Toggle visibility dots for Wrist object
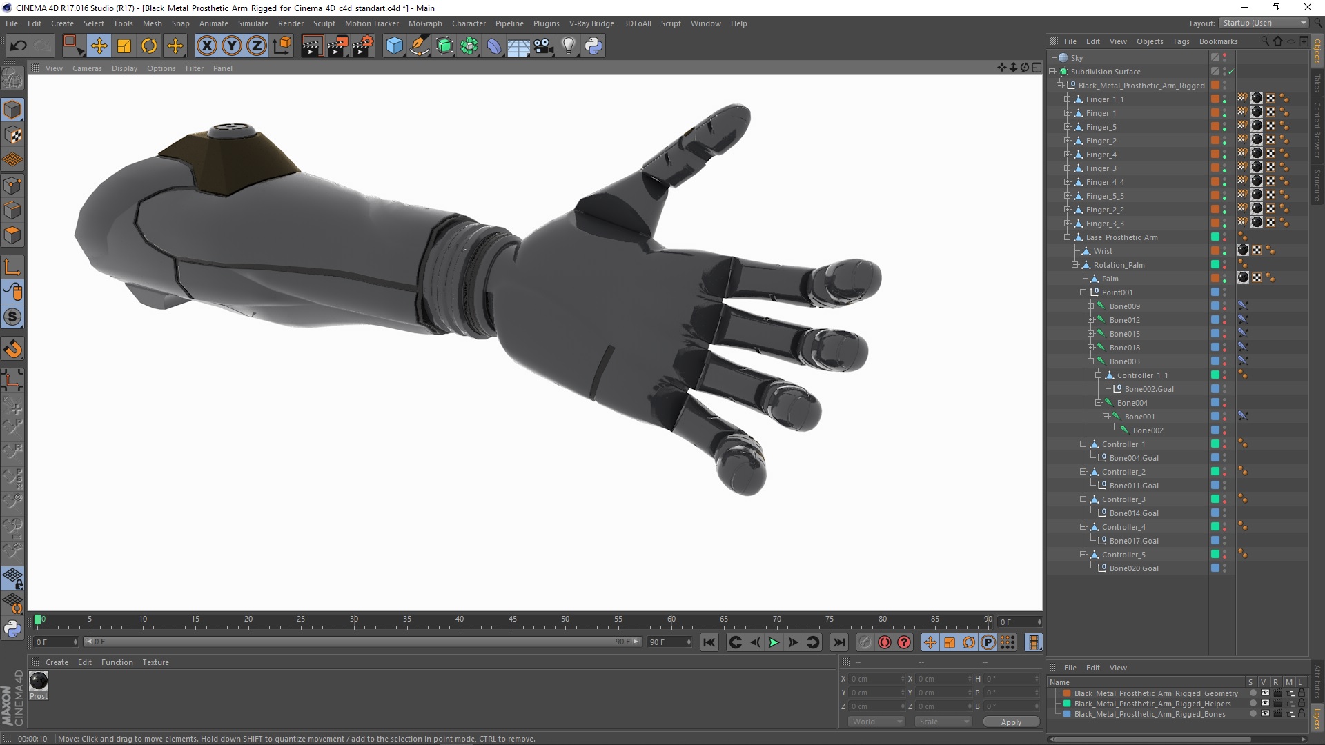Screen dimensions: 1325x745 [x=1225, y=251]
